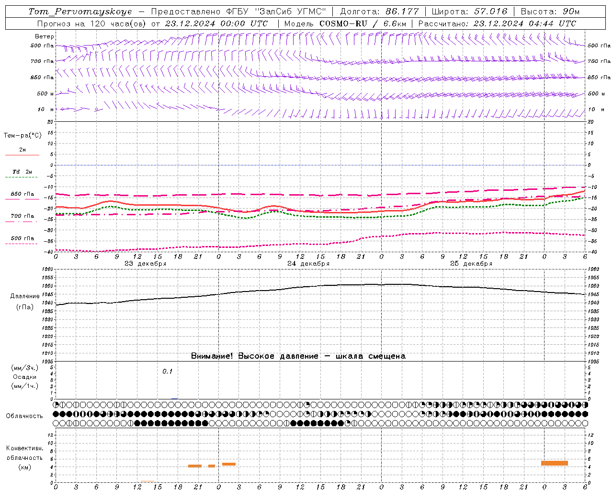Click the 'Давление' pressure panel label
This screenshot has width=613, height=491.
(x=25, y=296)
